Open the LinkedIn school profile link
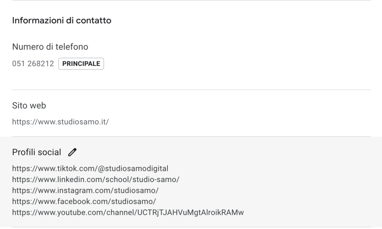 [96, 179]
